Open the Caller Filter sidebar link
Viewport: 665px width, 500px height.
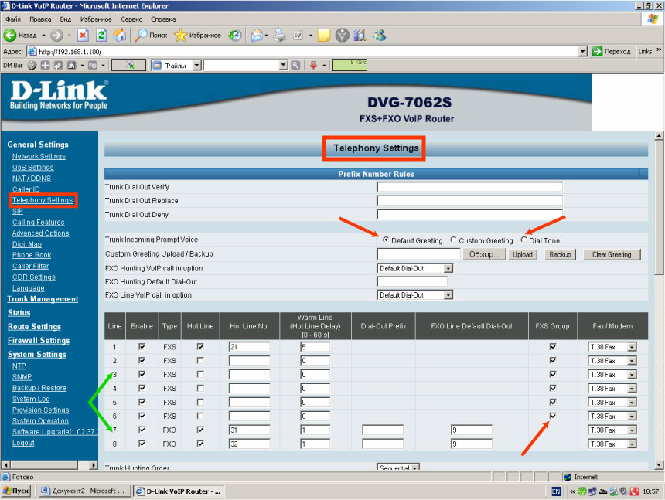click(30, 266)
